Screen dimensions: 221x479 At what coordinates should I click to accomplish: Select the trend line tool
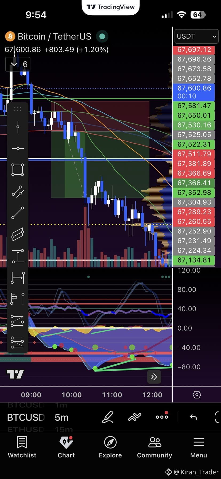coord(18,213)
